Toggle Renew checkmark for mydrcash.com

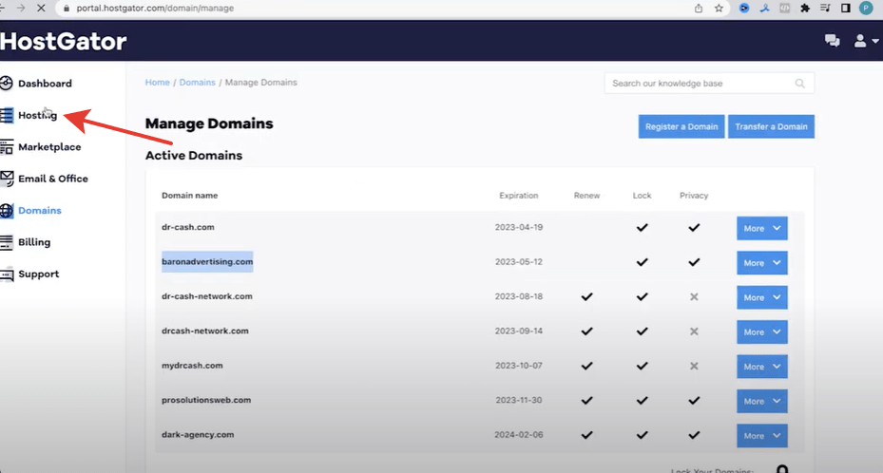[x=586, y=366]
